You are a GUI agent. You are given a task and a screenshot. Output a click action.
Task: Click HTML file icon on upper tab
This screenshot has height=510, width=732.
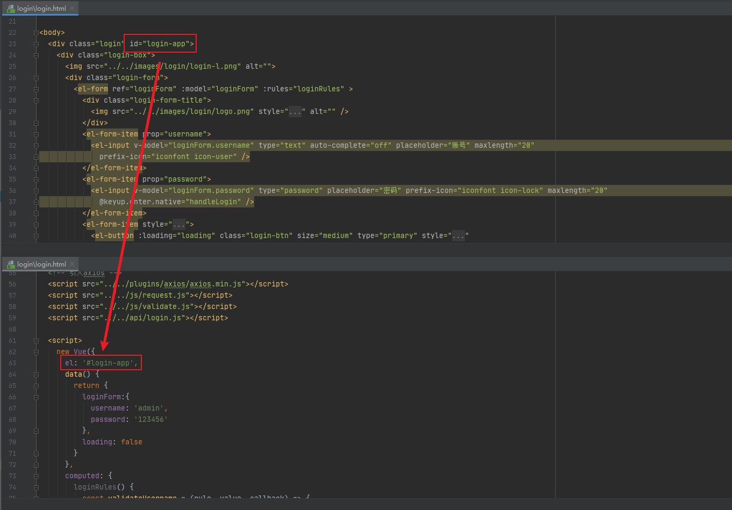tap(11, 9)
